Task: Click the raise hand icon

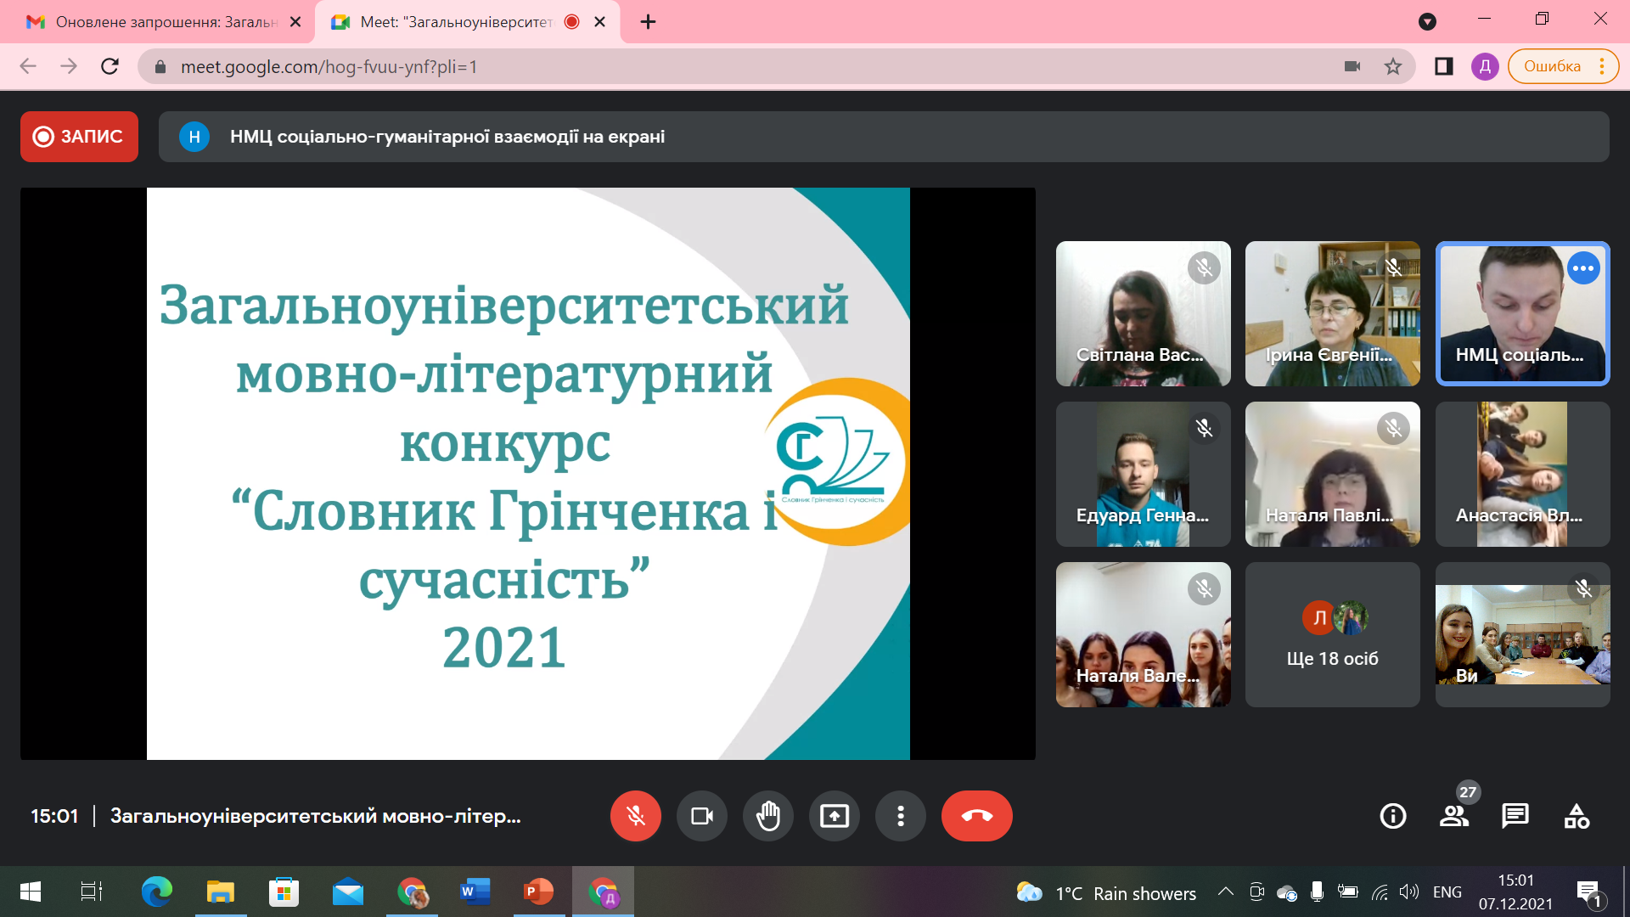Action: [x=767, y=816]
